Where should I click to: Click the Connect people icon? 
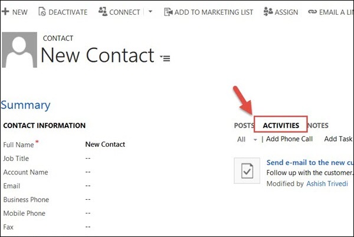tap(102, 12)
